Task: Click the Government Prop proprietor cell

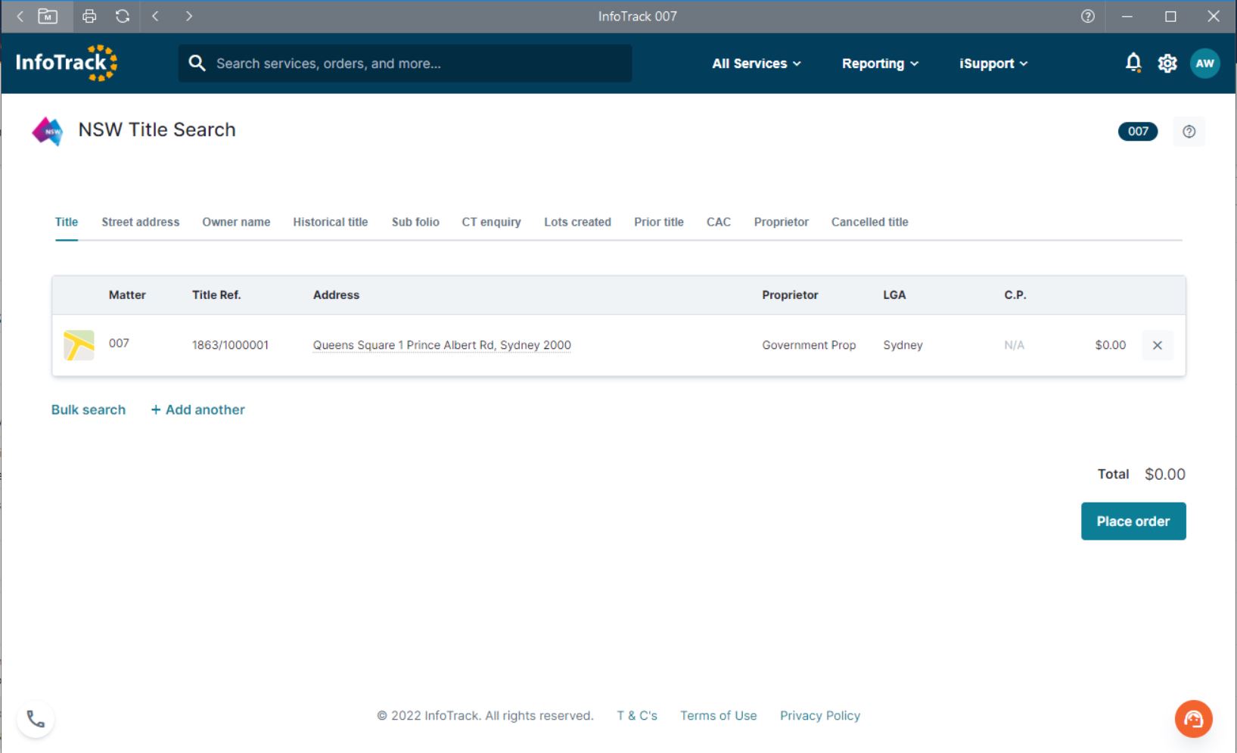Action: [809, 345]
